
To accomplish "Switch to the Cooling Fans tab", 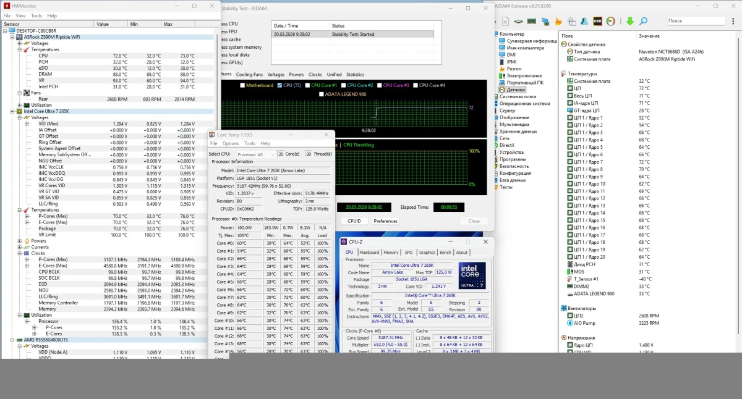I will coord(249,75).
